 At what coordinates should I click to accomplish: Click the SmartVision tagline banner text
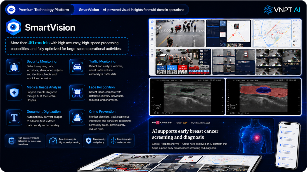[x=131, y=10]
